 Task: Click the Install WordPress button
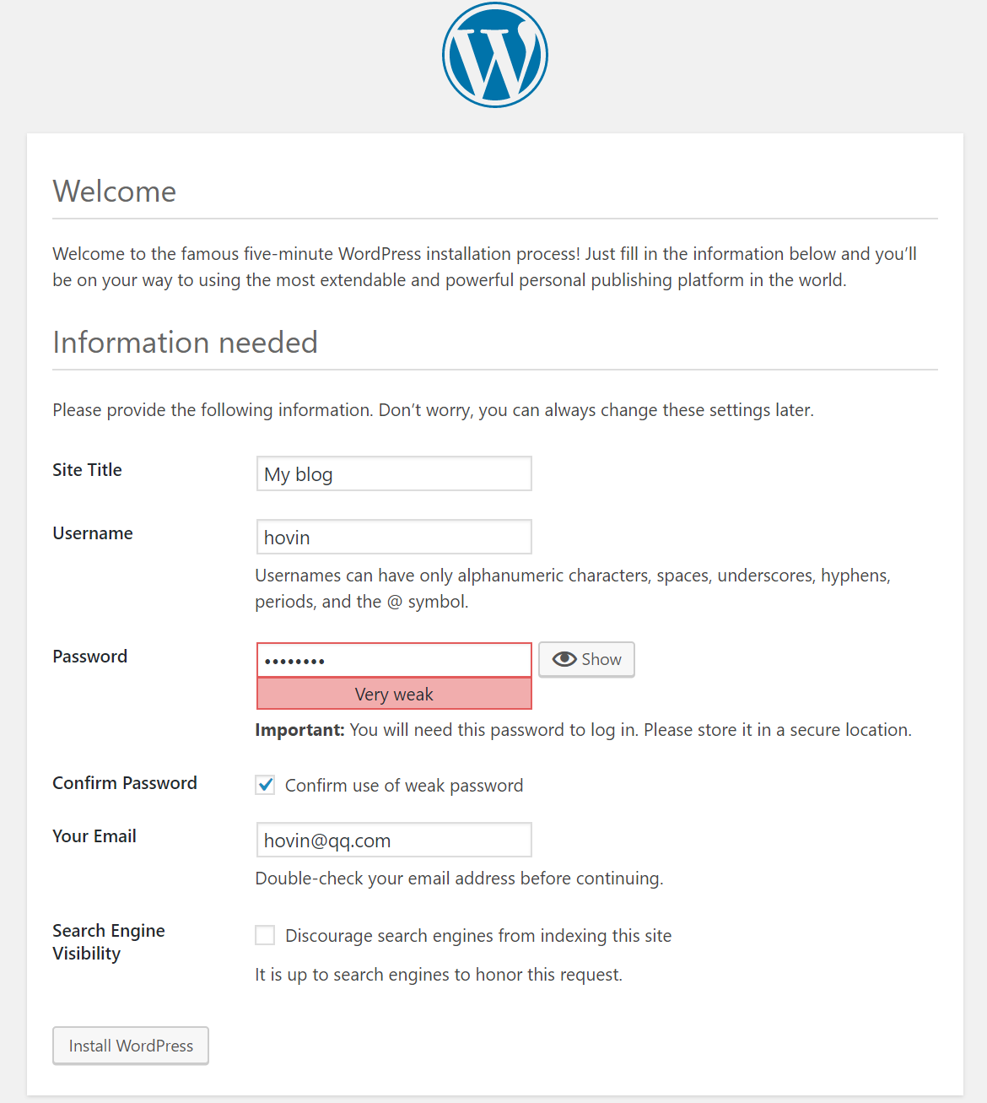point(131,1046)
